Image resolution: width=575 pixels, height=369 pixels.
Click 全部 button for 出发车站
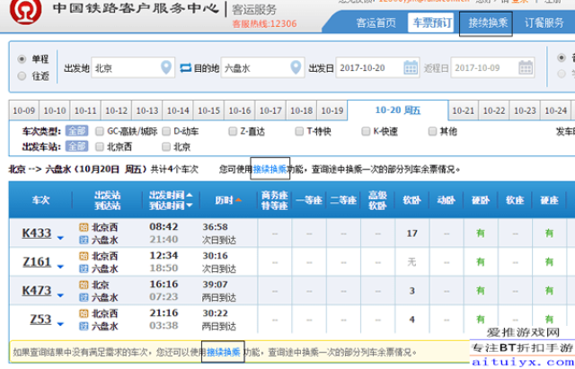coord(76,146)
